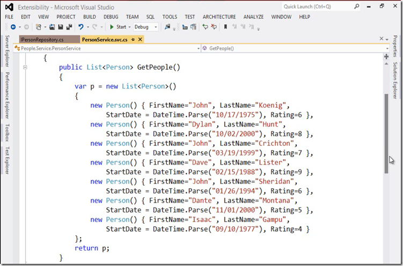Open the Start button dropdown arrow
The image size is (403, 266).
[x=129, y=27]
